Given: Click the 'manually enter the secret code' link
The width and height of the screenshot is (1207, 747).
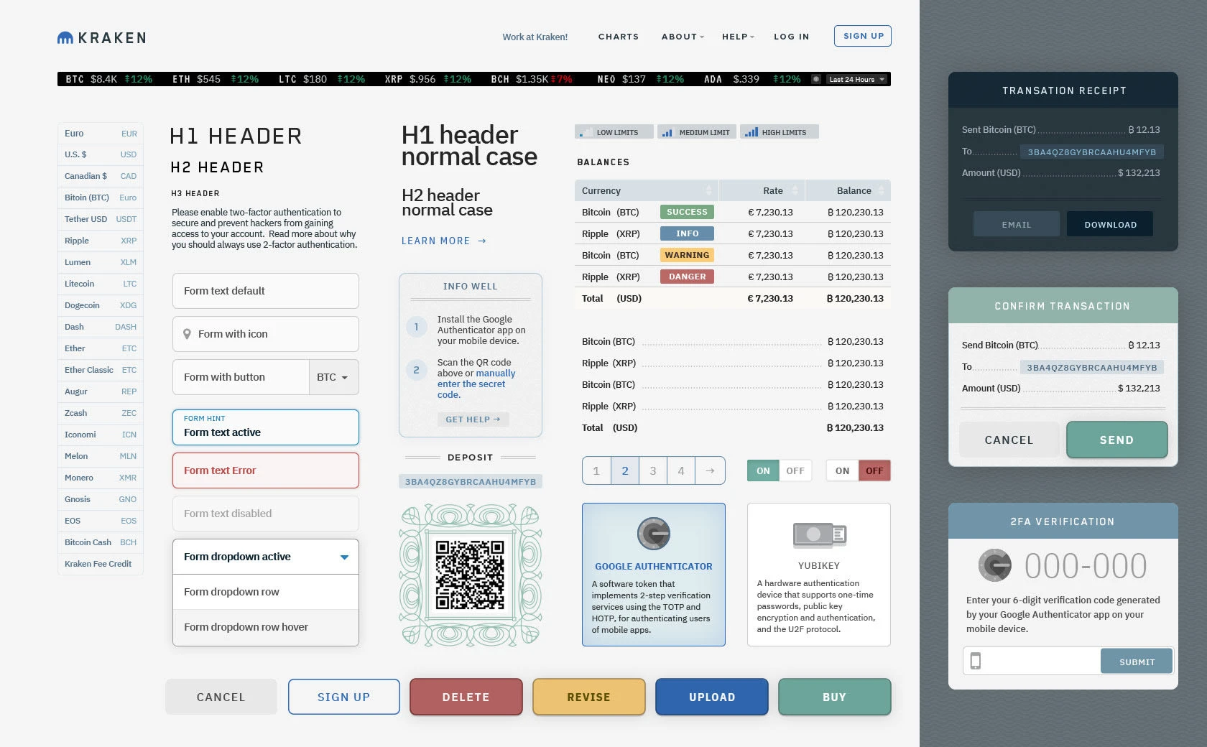Looking at the screenshot, I should click(476, 384).
